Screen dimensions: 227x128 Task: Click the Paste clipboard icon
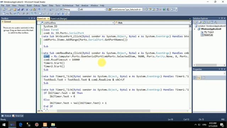[34, 10]
